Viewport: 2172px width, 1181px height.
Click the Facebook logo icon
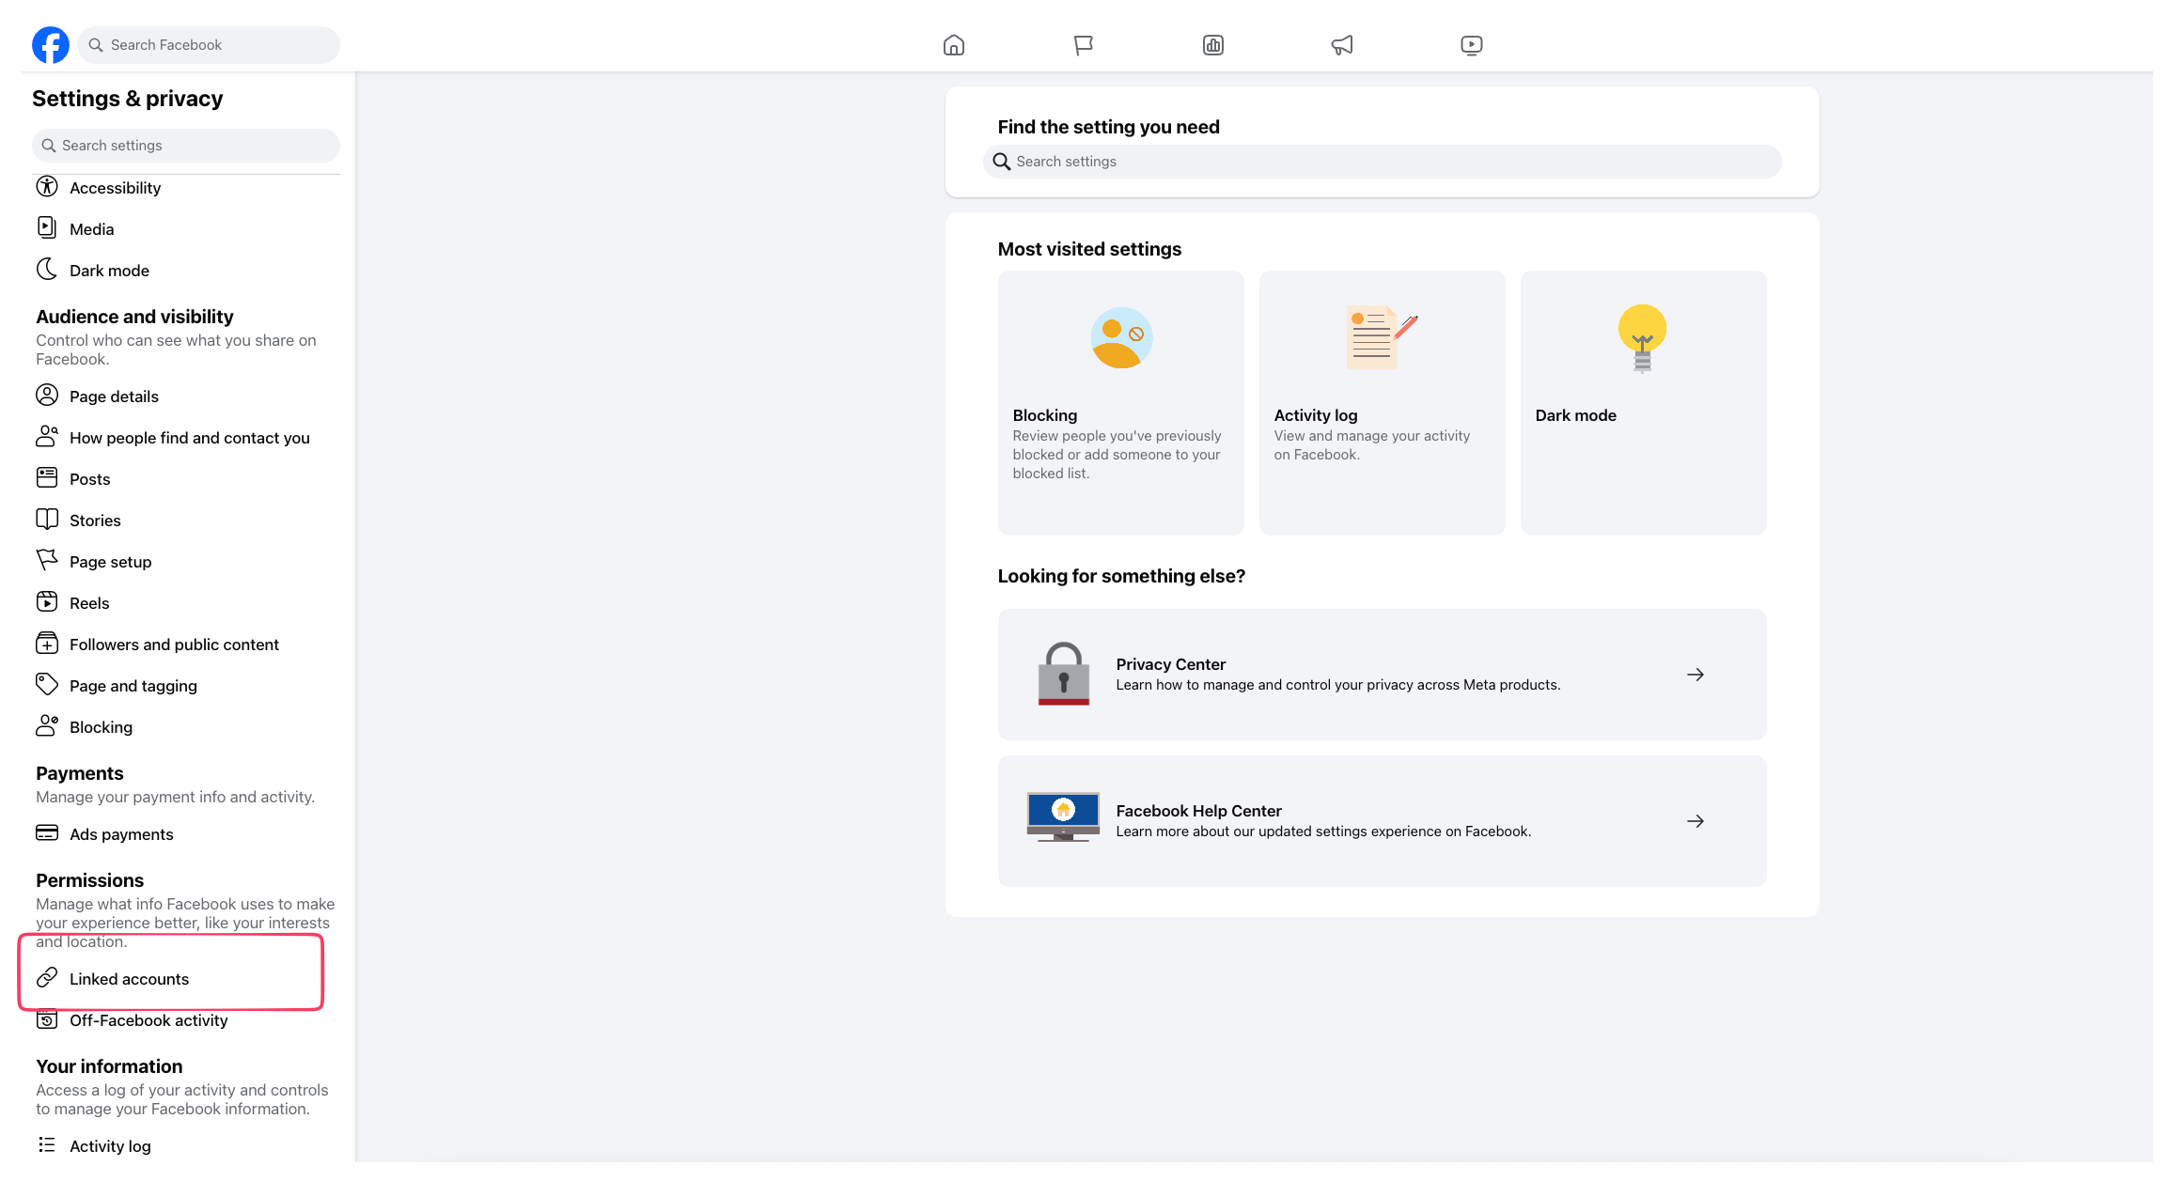(x=51, y=45)
